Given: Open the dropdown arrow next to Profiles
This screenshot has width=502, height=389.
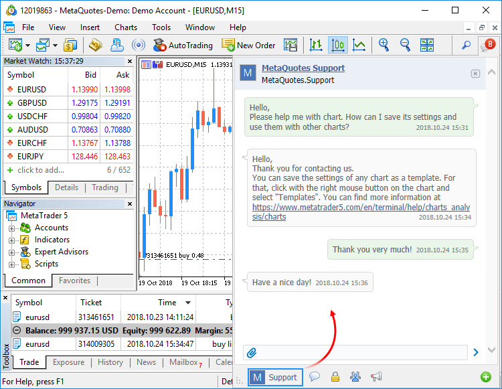Looking at the screenshot, I should coord(56,46).
